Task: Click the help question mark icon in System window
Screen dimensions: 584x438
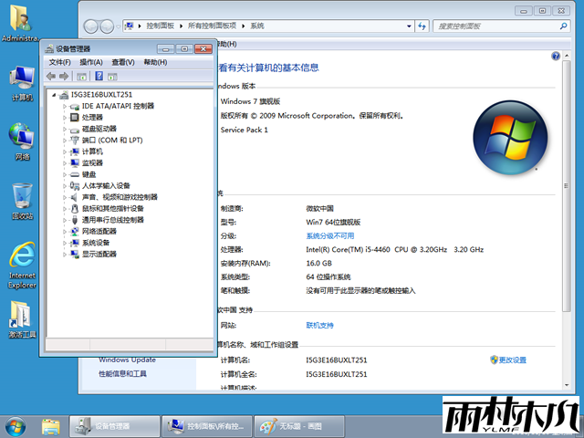Action: [556, 57]
